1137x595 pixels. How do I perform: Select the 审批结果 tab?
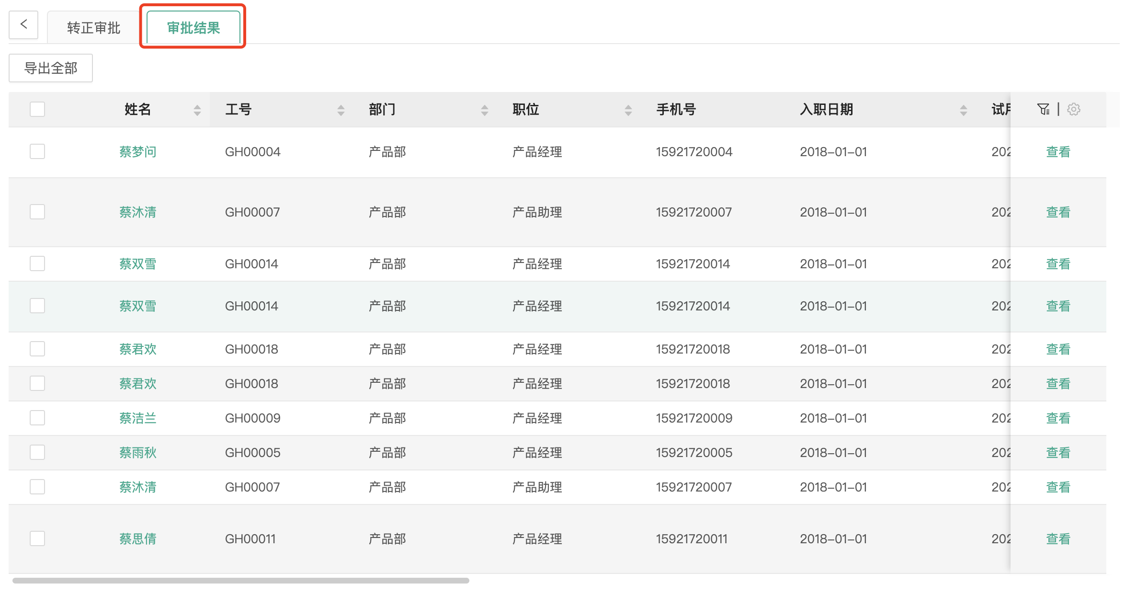pos(193,28)
